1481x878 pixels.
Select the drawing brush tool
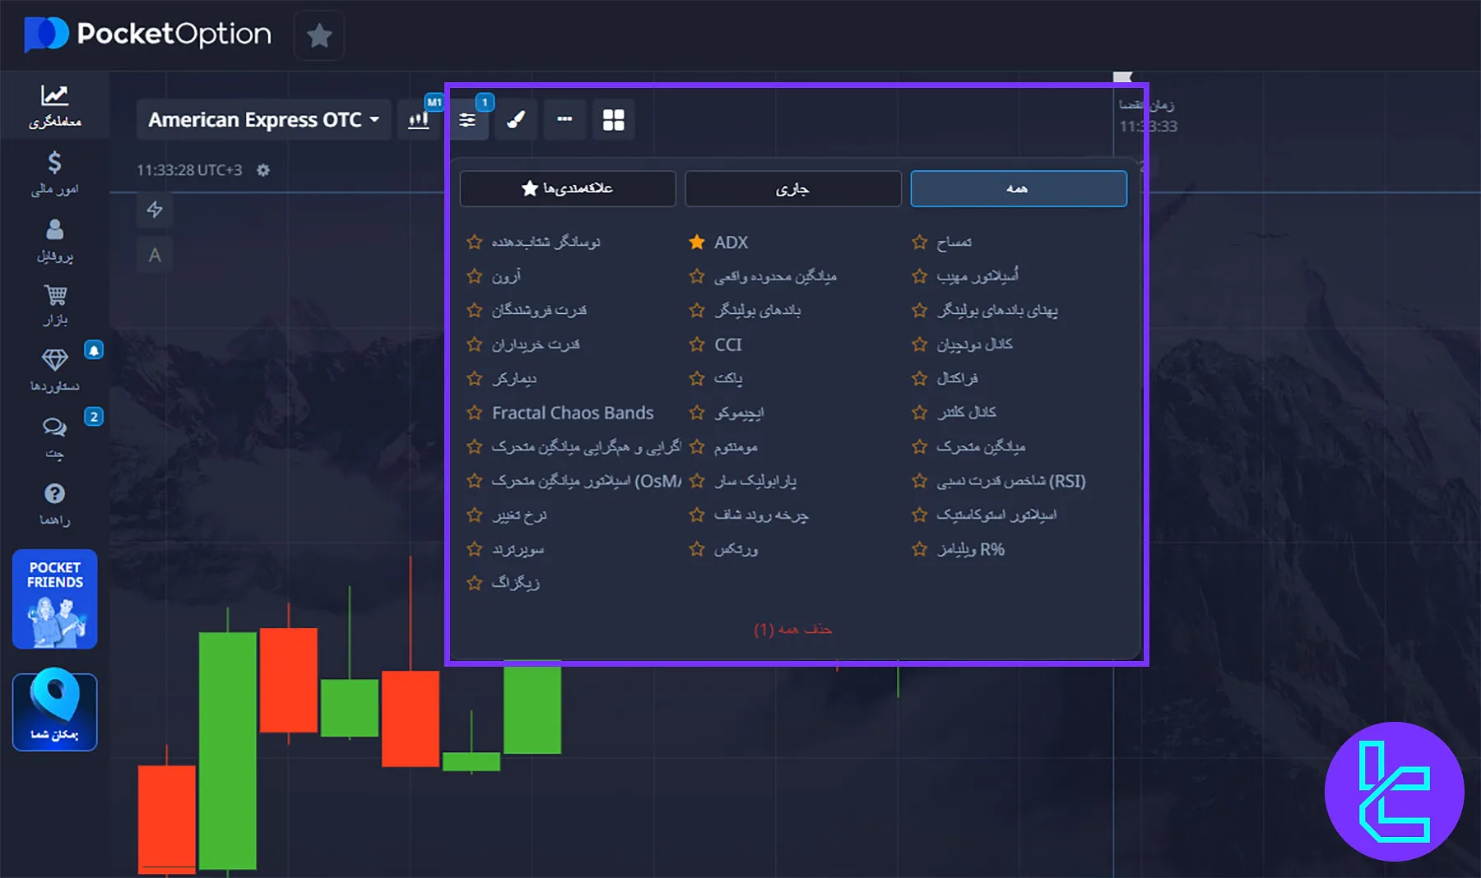pos(516,120)
